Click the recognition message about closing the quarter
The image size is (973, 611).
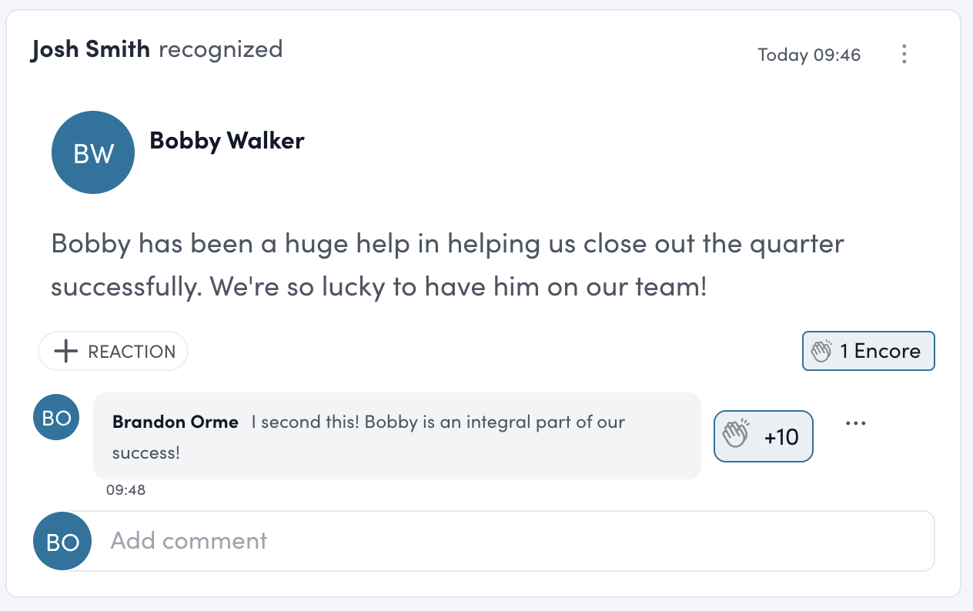[447, 265]
